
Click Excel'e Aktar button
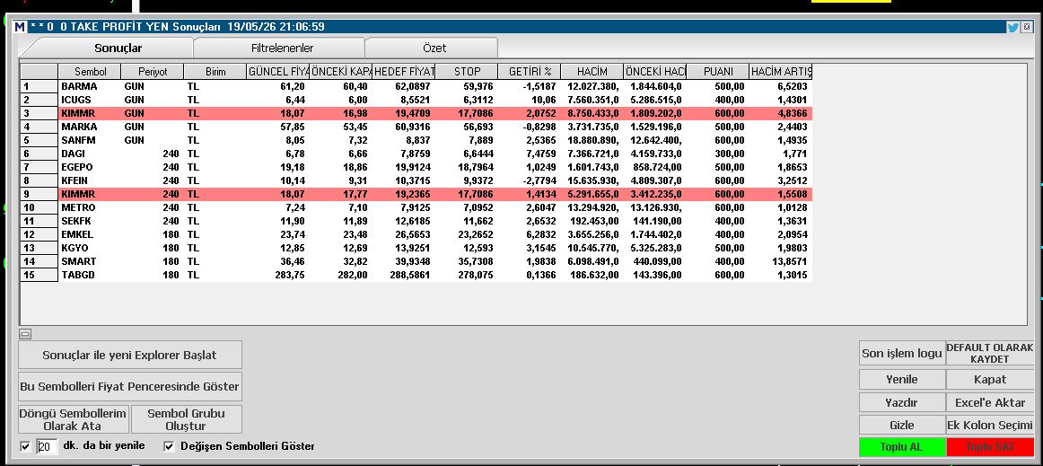[990, 403]
